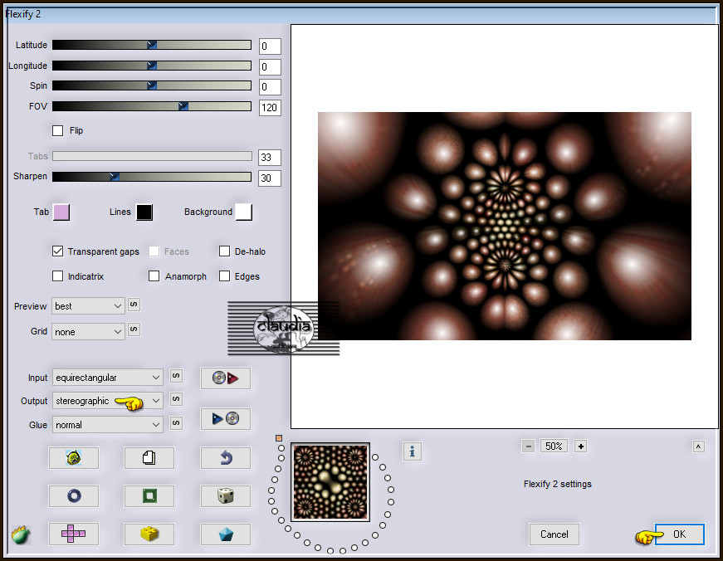Click the Longitude slider track
The width and height of the screenshot is (723, 561).
152,66
